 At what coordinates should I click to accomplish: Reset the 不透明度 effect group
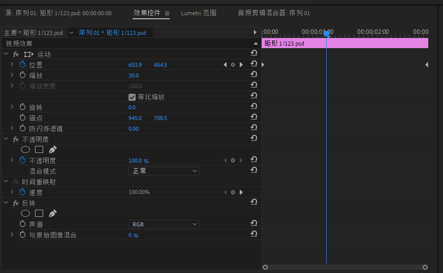tap(254, 138)
